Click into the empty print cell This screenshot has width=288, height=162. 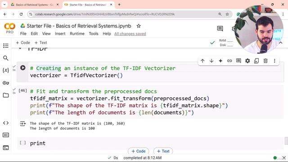(156, 143)
